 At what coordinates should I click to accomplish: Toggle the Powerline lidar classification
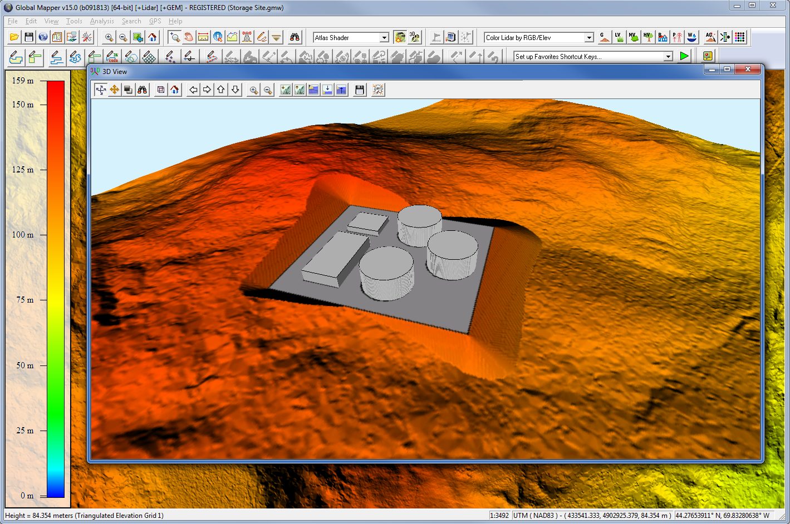point(677,37)
